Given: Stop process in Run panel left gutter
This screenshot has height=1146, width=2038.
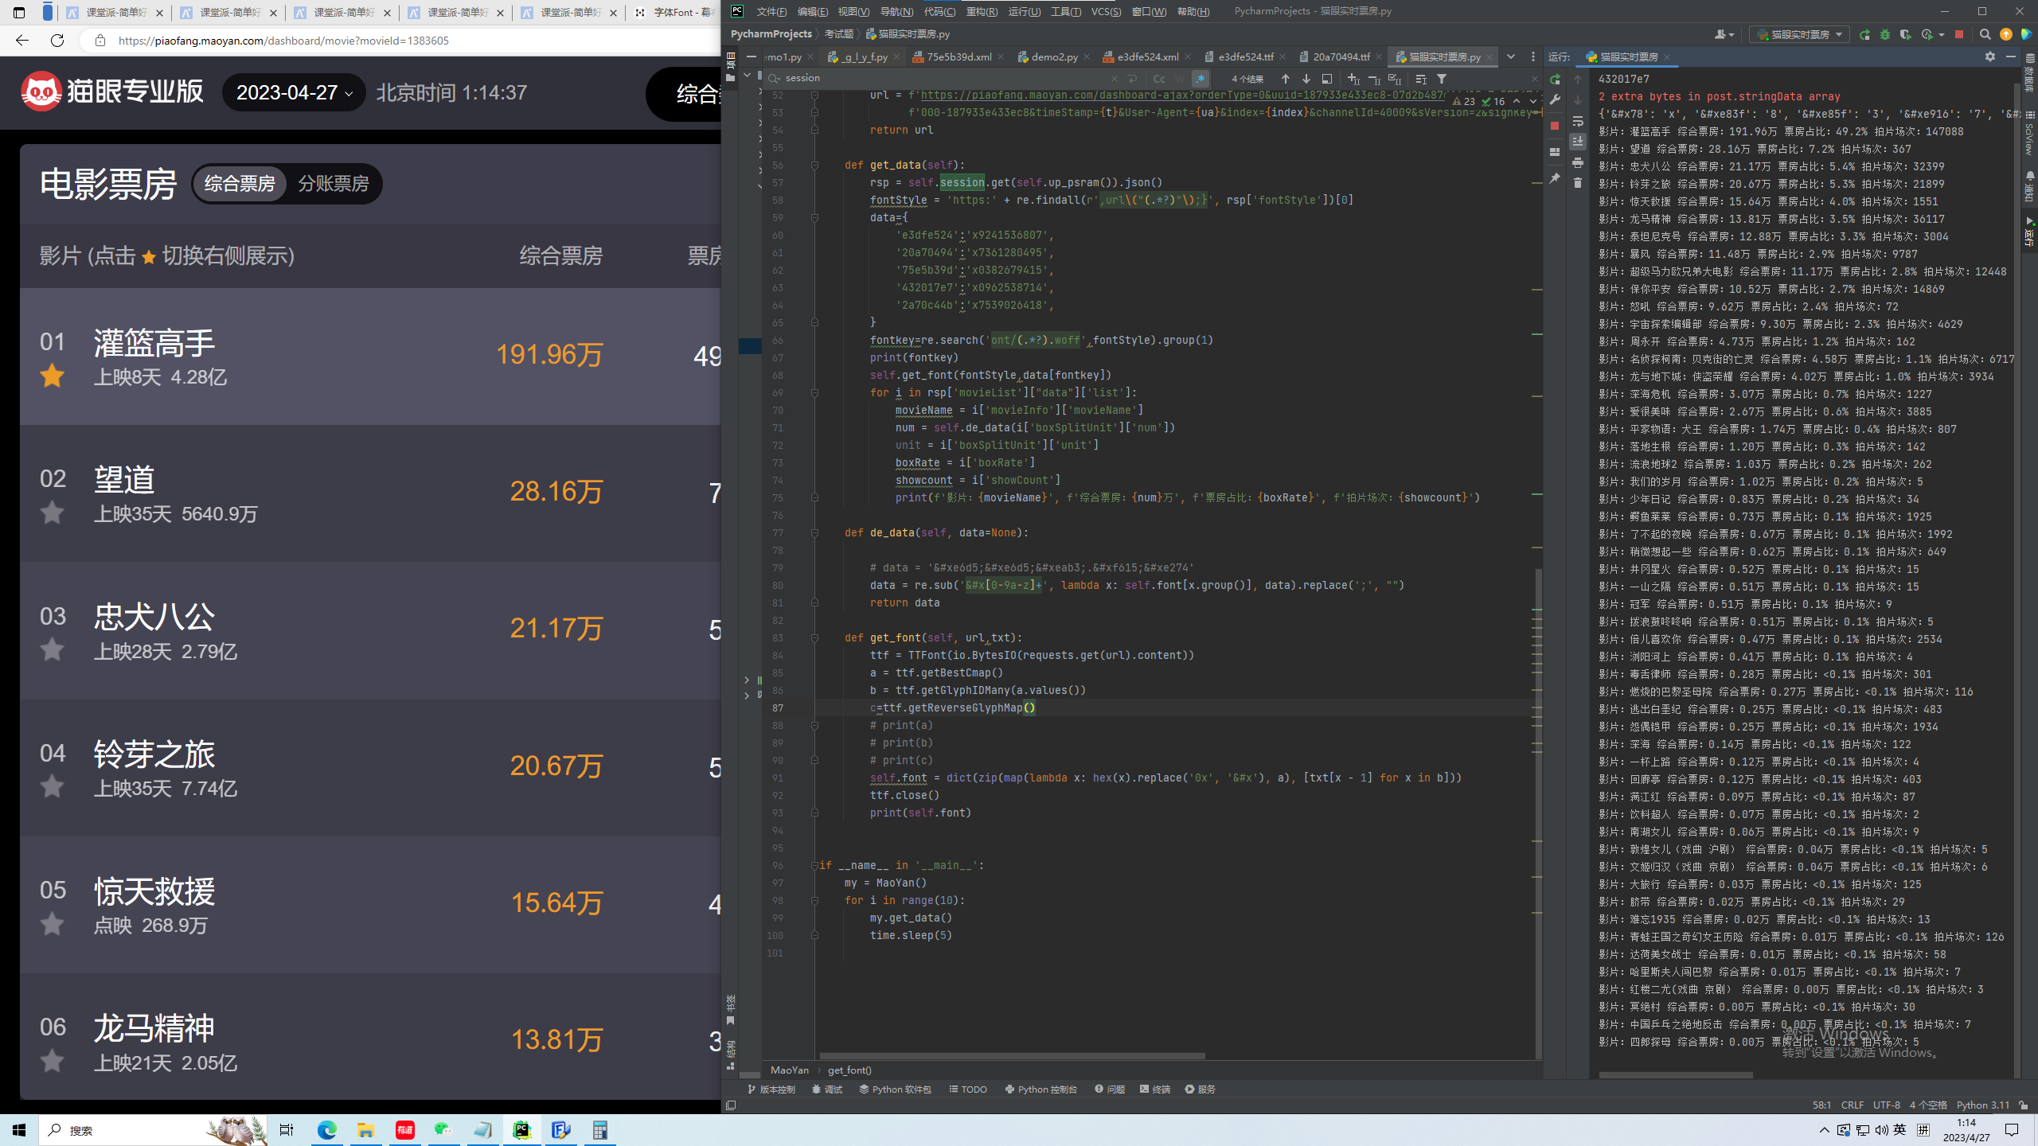Looking at the screenshot, I should (x=1555, y=126).
